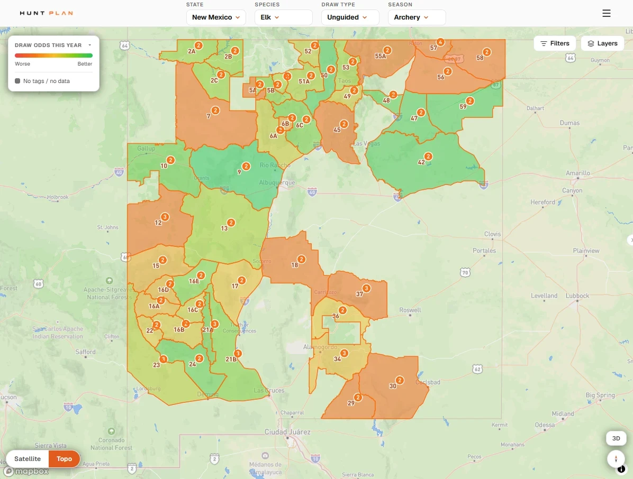Click the draw odds color gradient bar
This screenshot has height=479, width=633.
53,56
